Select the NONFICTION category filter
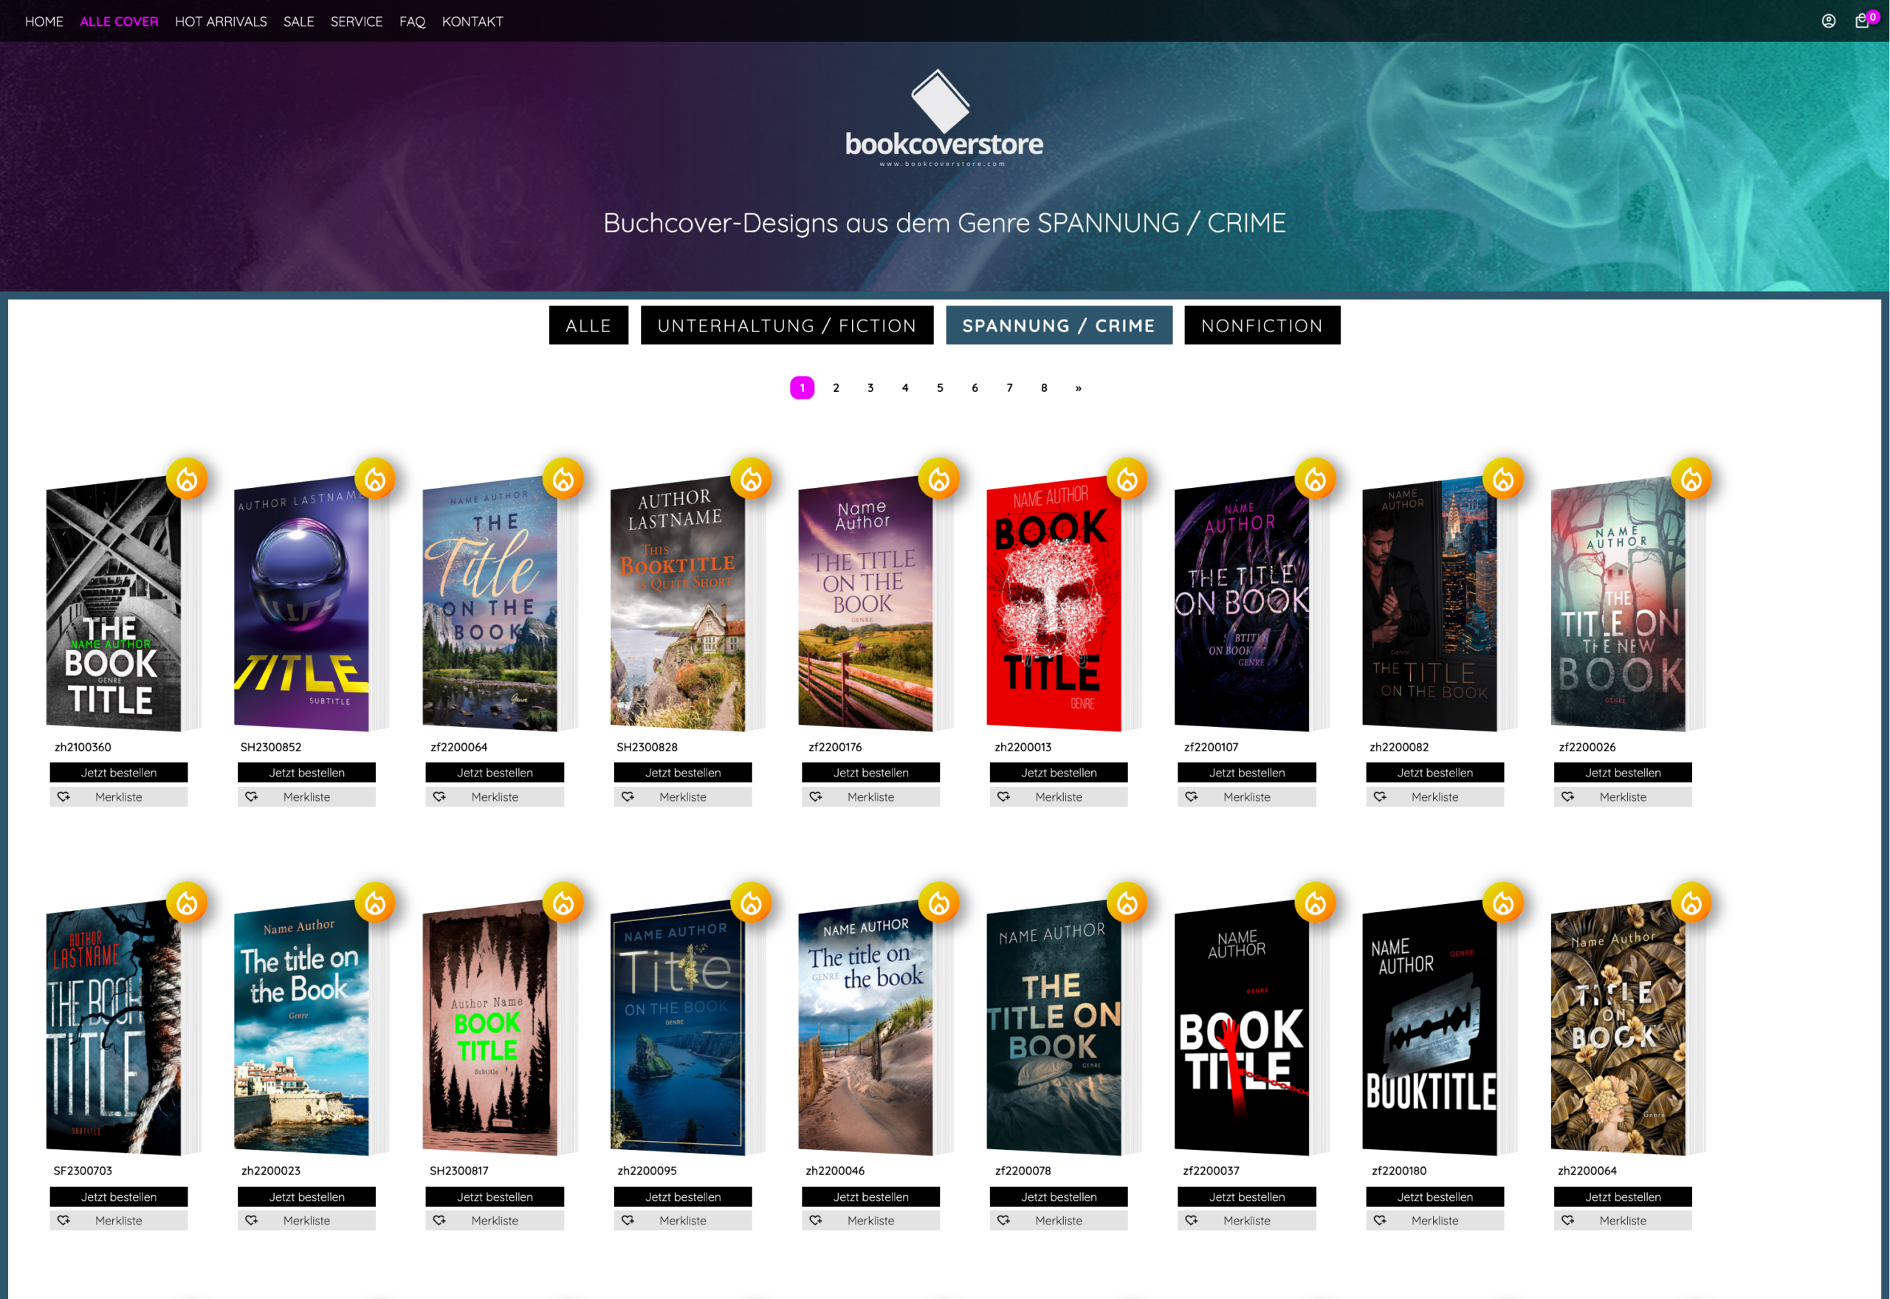This screenshot has width=1890, height=1299. point(1262,325)
